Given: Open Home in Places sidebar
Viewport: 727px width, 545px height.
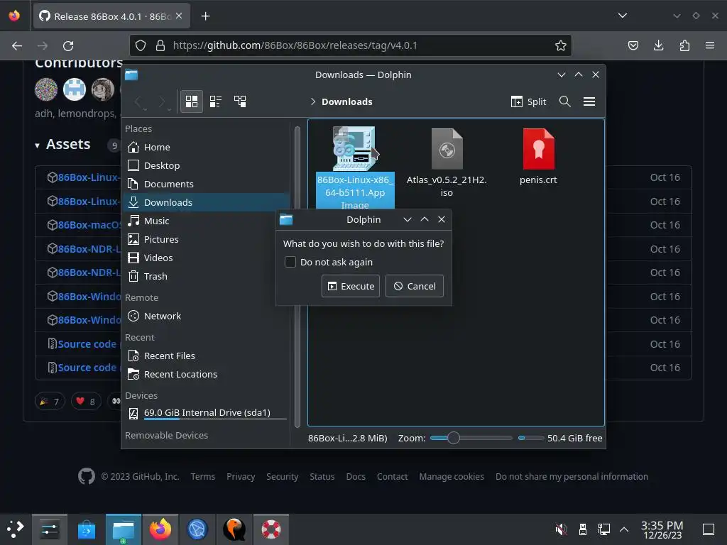Looking at the screenshot, I should pos(207,147).
